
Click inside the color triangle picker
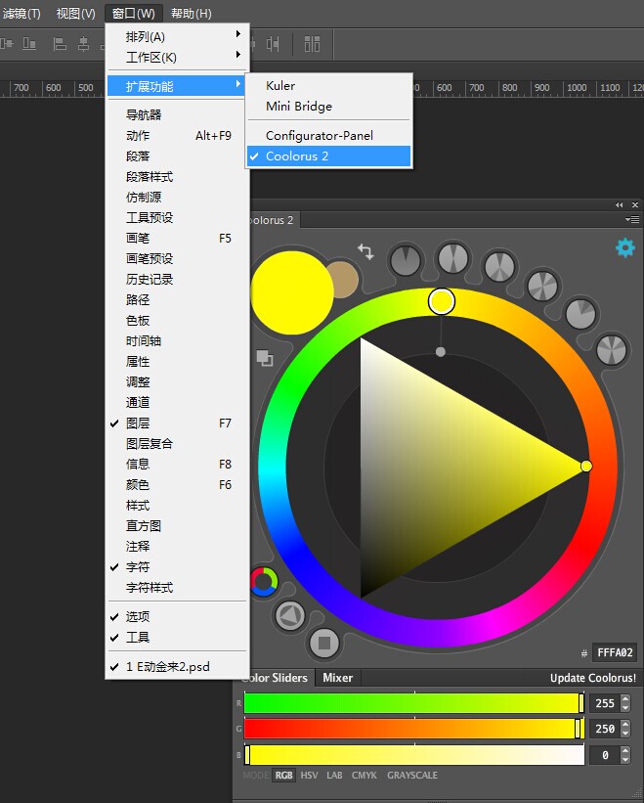[x=435, y=467]
